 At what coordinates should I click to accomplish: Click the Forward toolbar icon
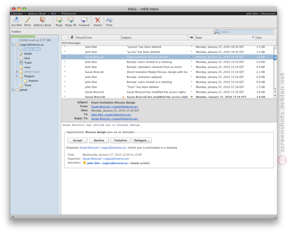click(84, 20)
